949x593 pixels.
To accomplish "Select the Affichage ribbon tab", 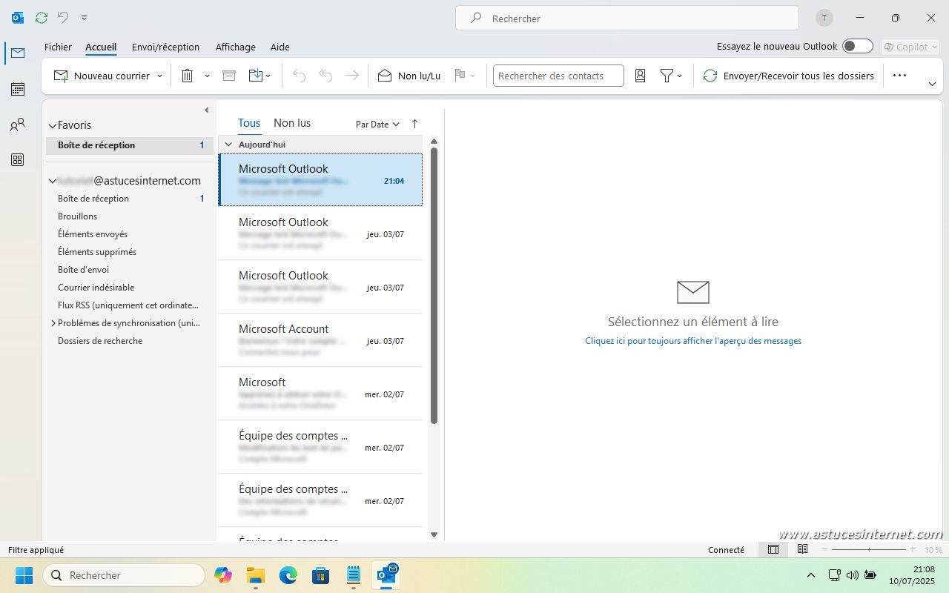I will (236, 47).
